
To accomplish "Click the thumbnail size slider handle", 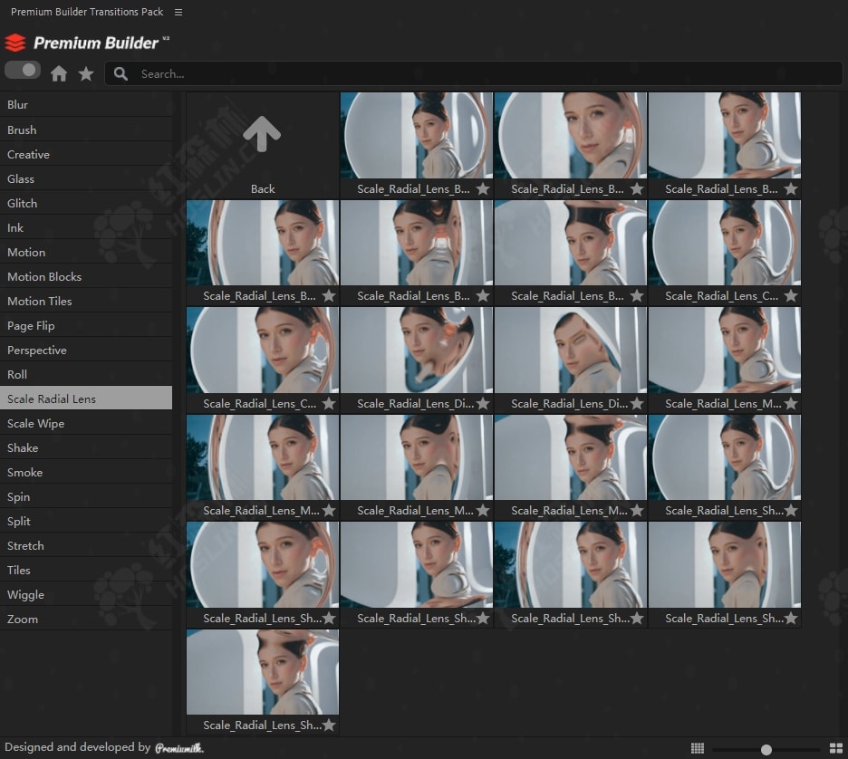I will coord(766,749).
